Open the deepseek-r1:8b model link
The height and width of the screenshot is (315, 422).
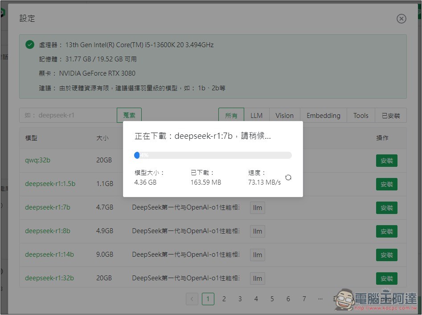pyautogui.click(x=48, y=231)
